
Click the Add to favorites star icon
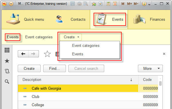coord(94,4)
